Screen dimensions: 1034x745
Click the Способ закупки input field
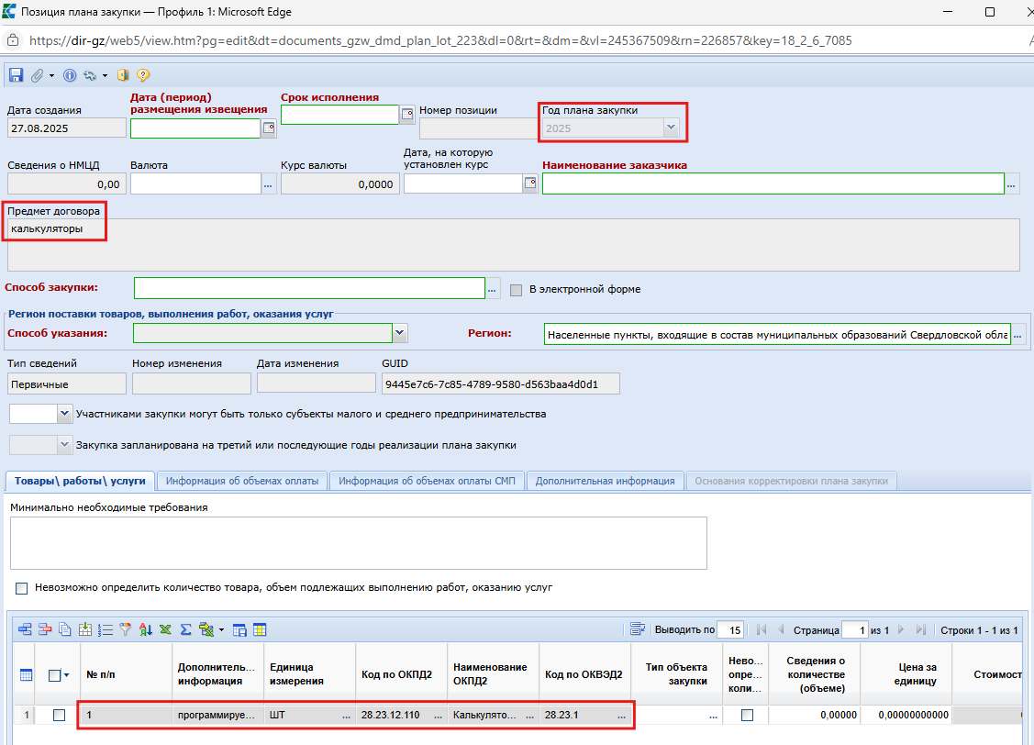click(309, 288)
